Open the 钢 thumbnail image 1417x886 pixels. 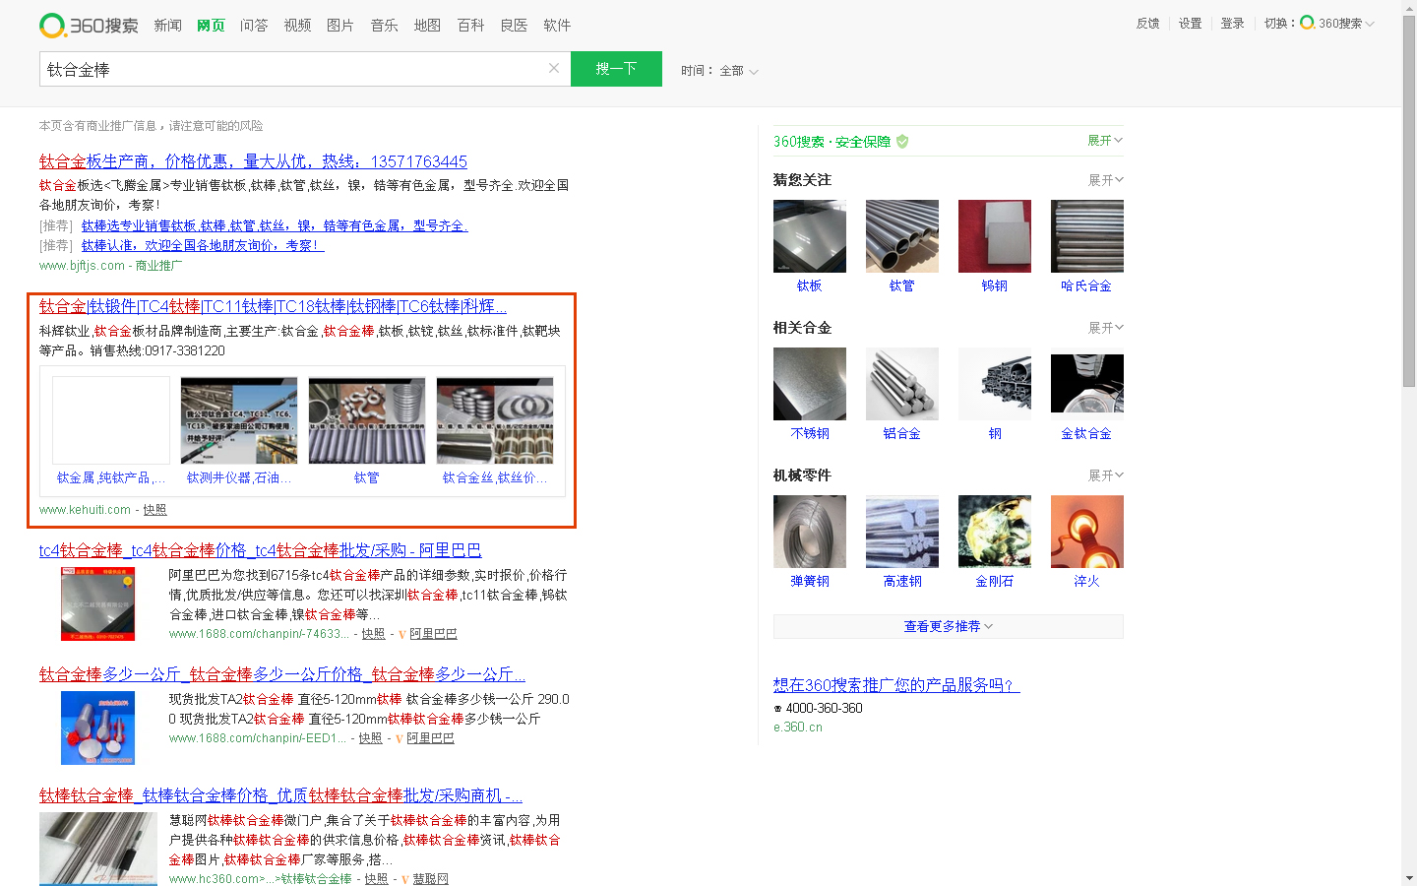coord(995,384)
